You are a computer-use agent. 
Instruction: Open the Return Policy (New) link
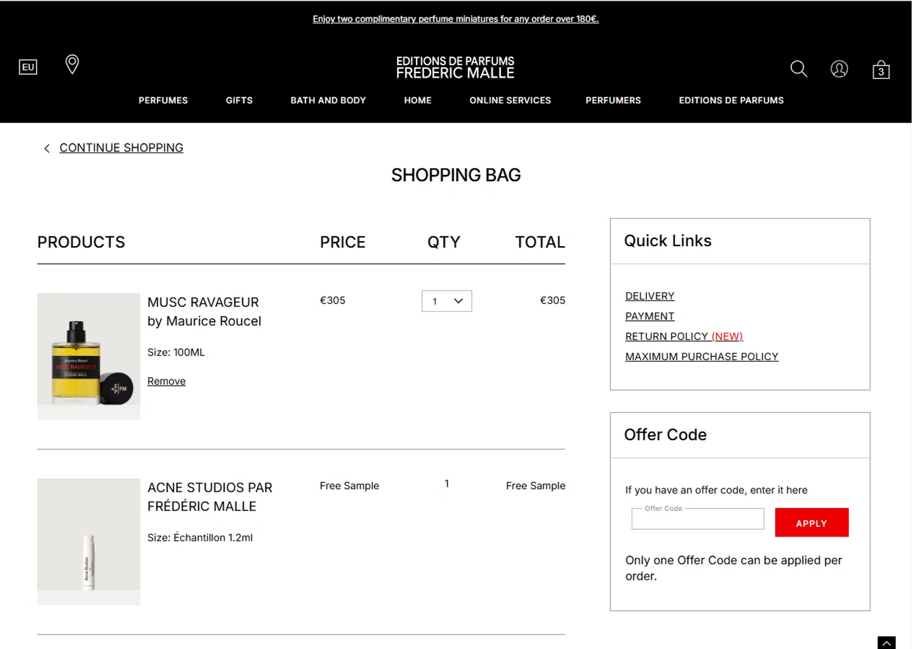684,336
